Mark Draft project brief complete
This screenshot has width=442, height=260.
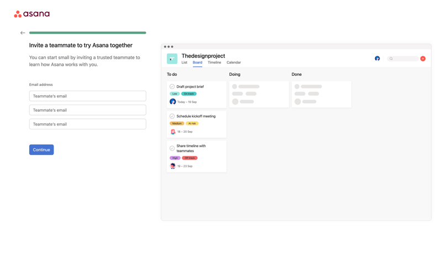click(172, 87)
